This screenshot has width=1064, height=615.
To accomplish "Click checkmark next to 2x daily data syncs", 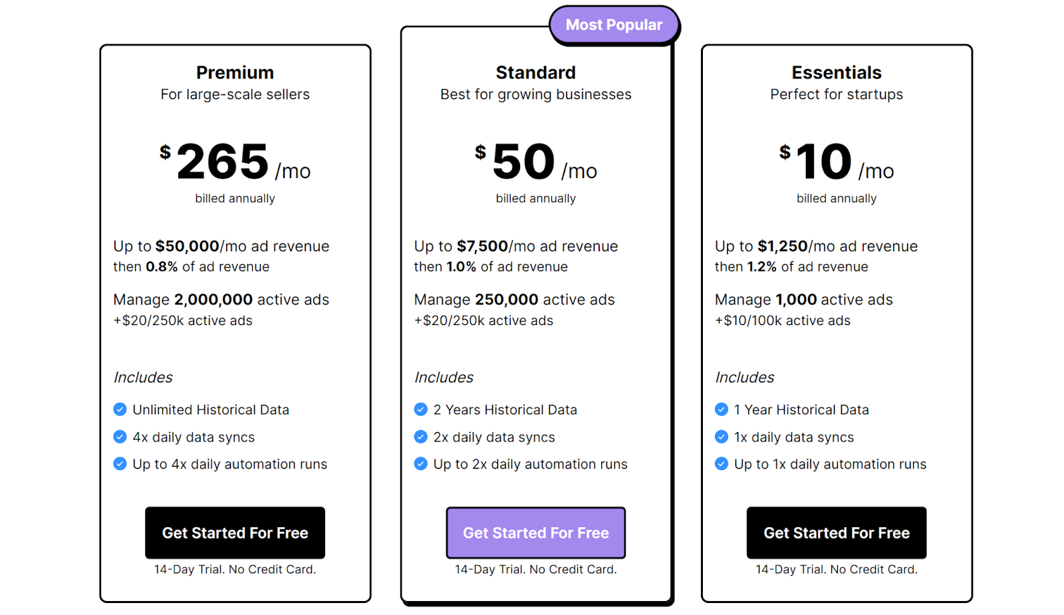I will click(x=421, y=437).
